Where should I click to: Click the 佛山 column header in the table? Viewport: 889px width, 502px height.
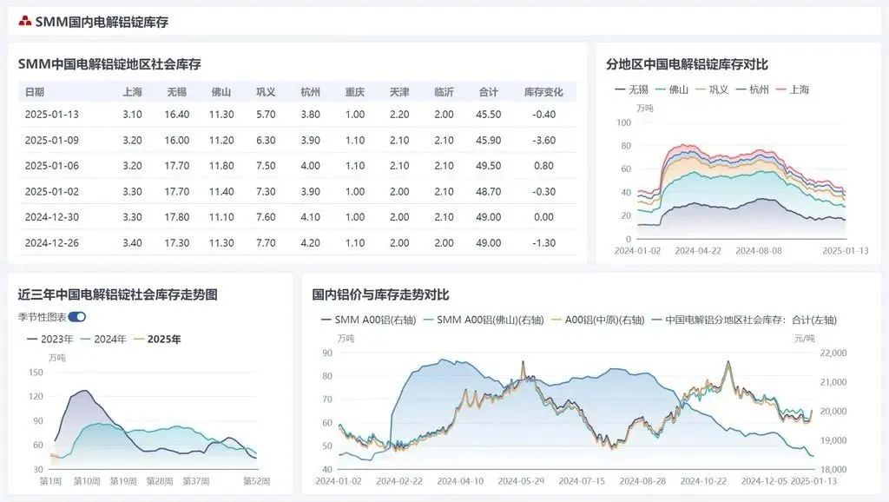coord(221,92)
